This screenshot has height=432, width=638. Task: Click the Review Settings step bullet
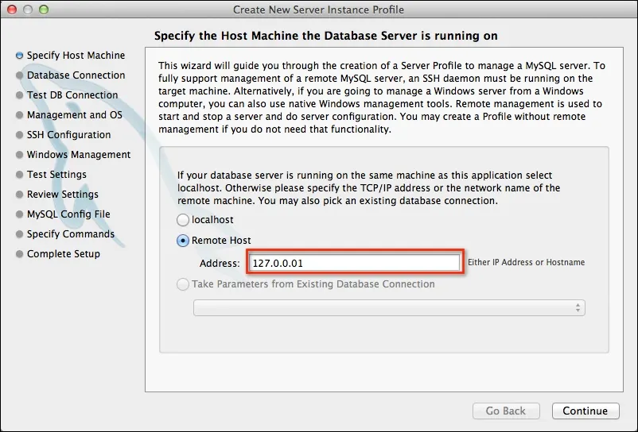(19, 195)
